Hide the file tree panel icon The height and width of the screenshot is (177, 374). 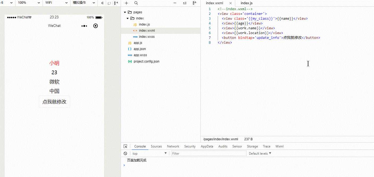pos(195,3)
